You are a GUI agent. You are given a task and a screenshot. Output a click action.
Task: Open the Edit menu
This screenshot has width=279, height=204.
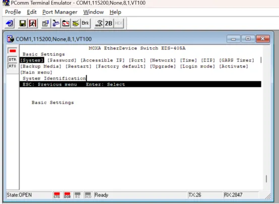pyautogui.click(x=32, y=12)
